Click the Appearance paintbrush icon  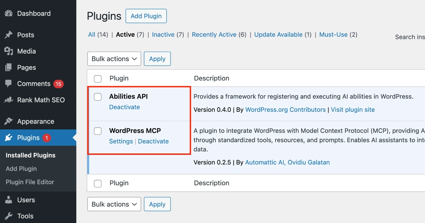8,121
